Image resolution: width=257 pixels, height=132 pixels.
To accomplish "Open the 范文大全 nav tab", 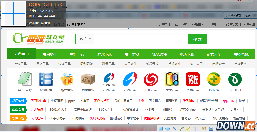I will coord(214,54).
